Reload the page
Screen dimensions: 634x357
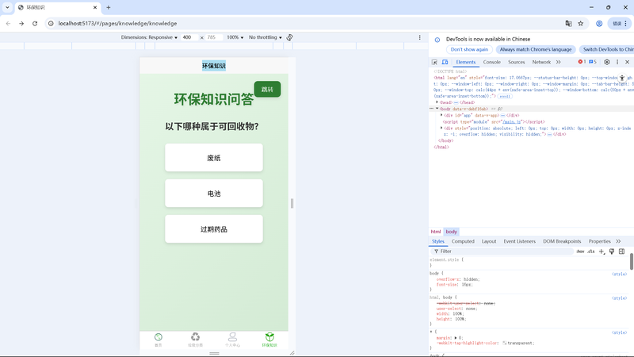click(x=35, y=24)
